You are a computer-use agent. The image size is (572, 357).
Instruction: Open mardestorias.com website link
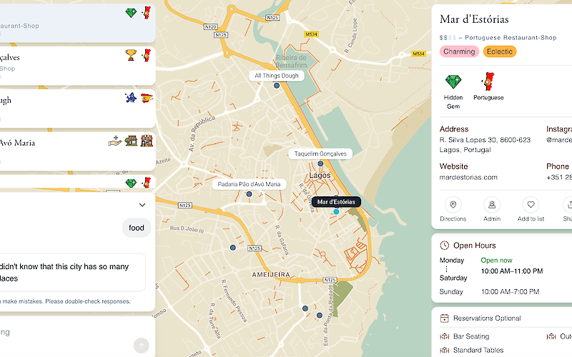[x=468, y=177]
